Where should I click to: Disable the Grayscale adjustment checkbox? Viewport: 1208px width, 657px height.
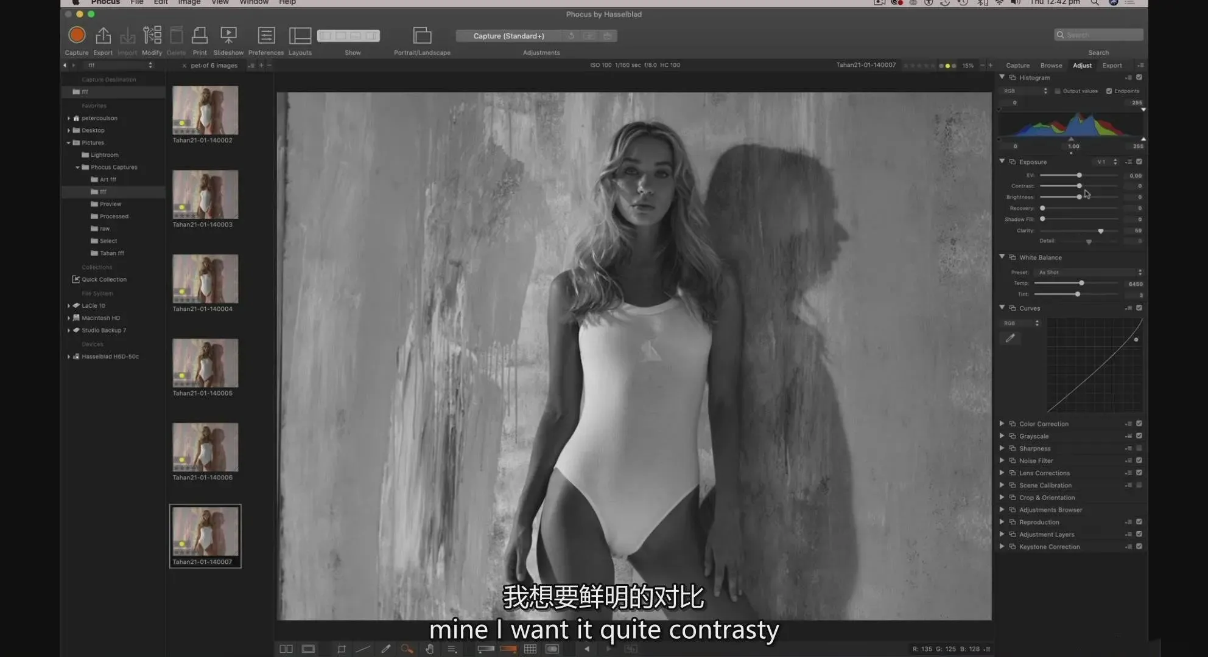pos(1139,436)
